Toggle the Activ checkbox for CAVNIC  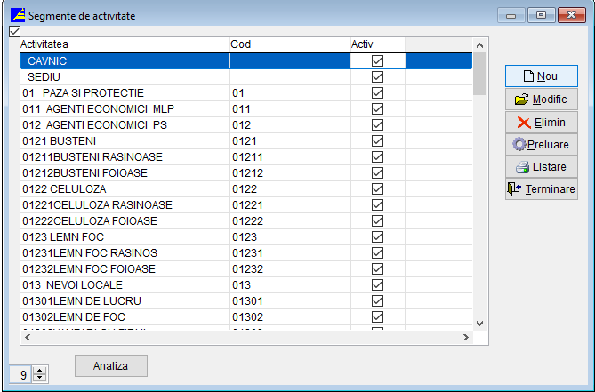point(377,61)
